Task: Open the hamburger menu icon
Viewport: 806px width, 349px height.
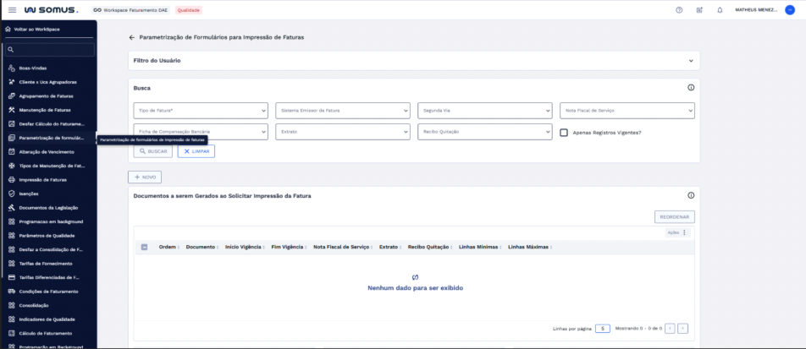Action: 12,9
